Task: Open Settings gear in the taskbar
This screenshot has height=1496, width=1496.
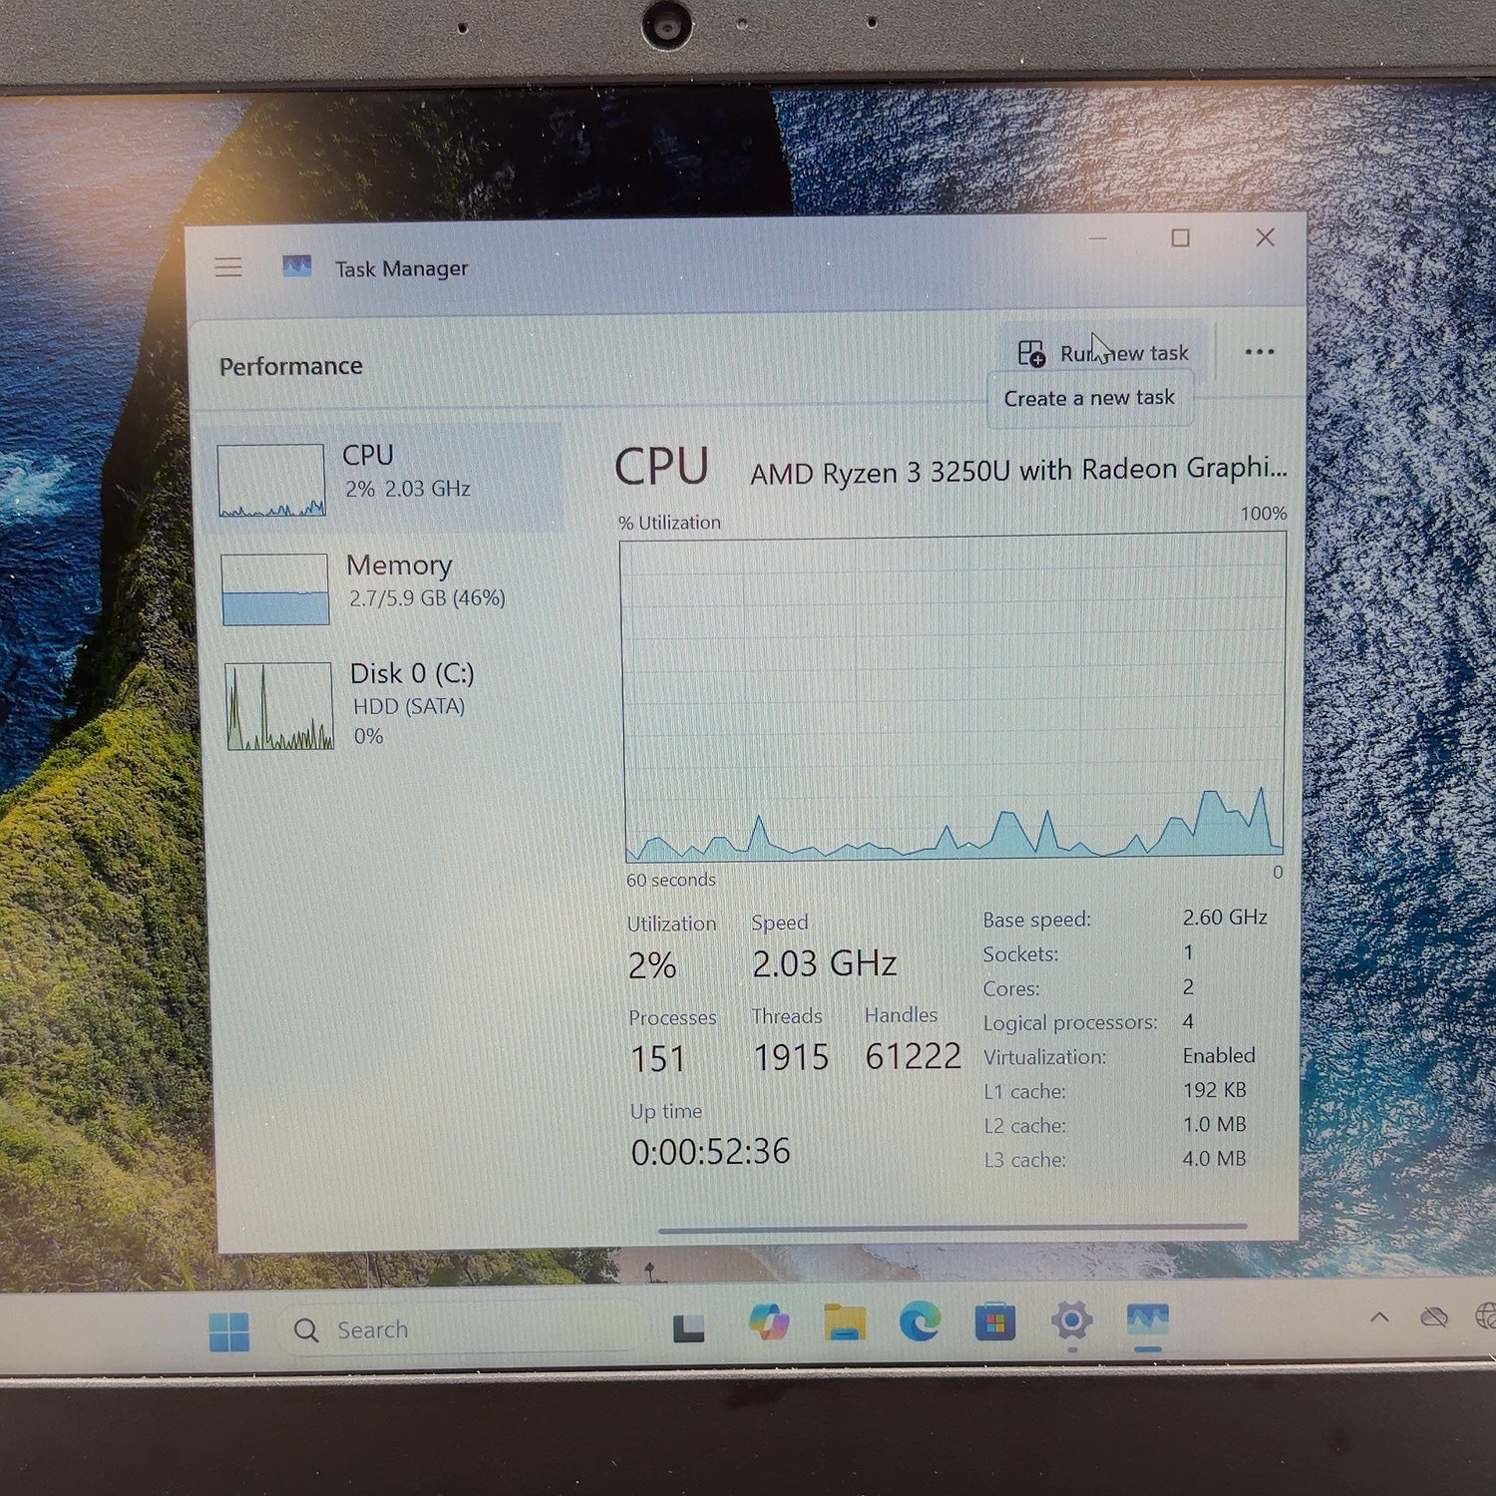Action: (x=1071, y=1321)
